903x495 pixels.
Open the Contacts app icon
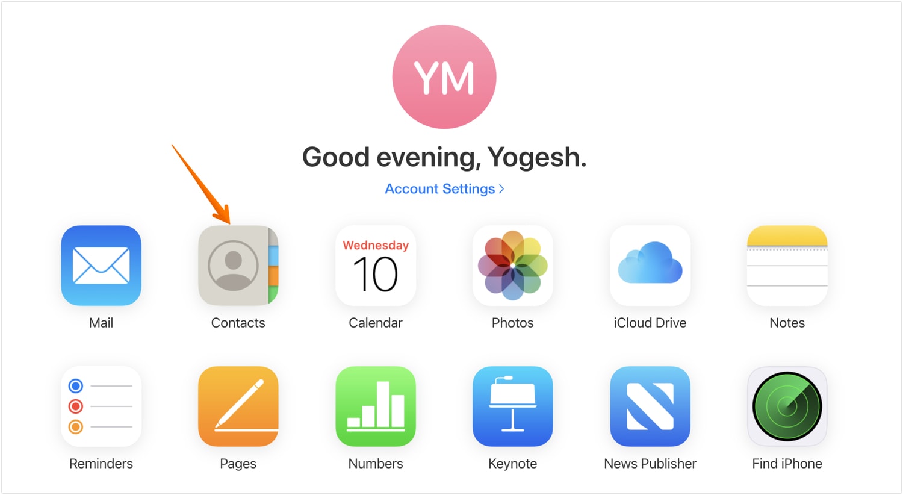click(238, 266)
